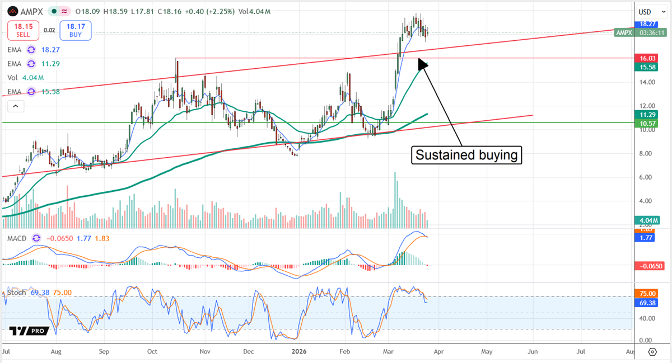
Task: Collapse the indicator legend with the chevron
Action: (15, 106)
